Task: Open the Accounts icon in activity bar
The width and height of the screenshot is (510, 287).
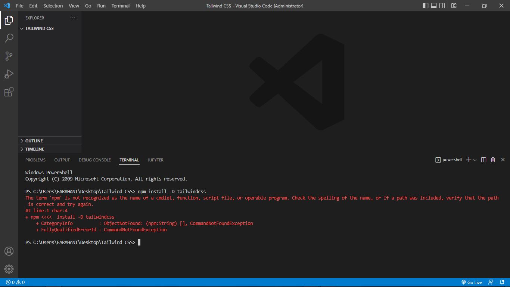Action: click(x=9, y=251)
